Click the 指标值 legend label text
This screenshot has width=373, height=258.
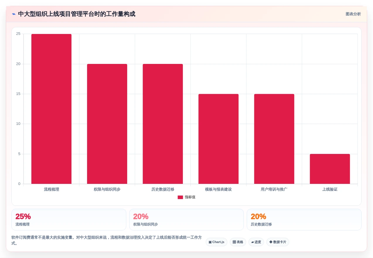pyautogui.click(x=190, y=197)
